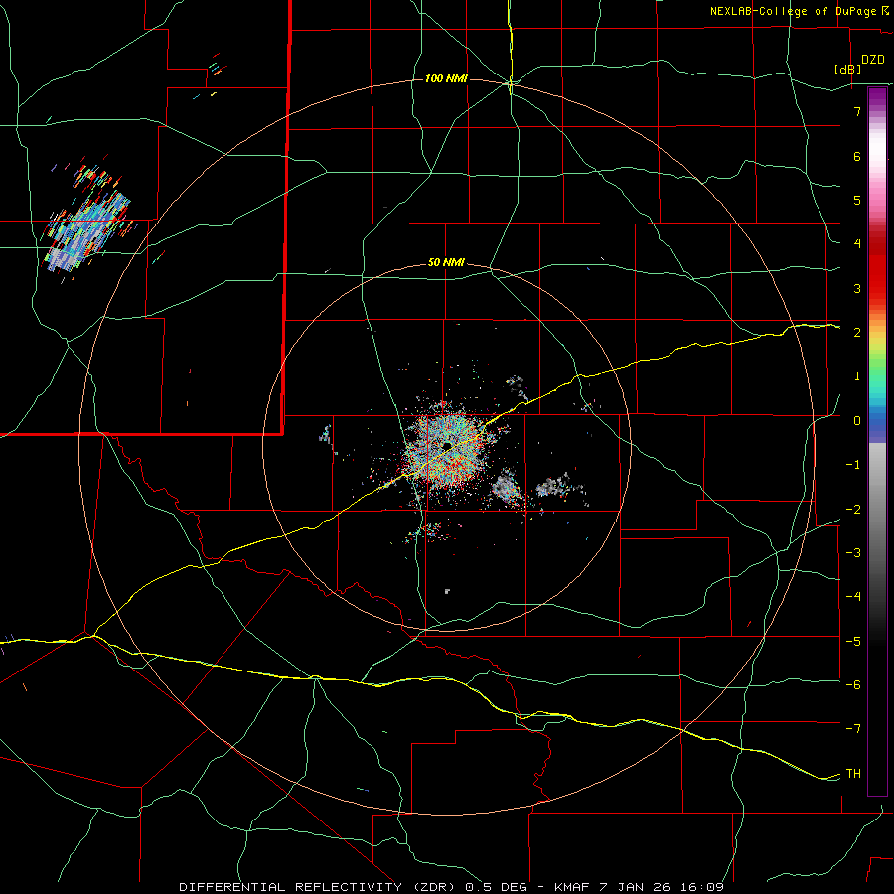Click the large blue-white echo cluster in the northwest
Image resolution: width=894 pixels, height=894 pixels.
click(87, 230)
